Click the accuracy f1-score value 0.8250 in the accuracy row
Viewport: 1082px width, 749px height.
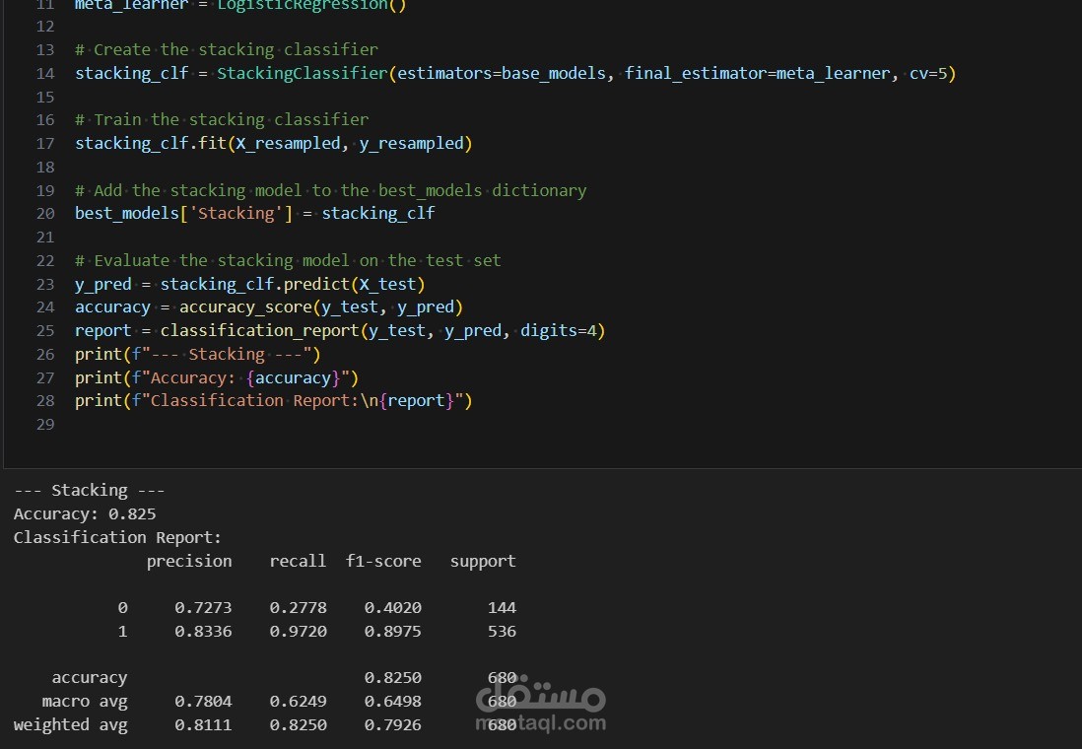point(392,679)
